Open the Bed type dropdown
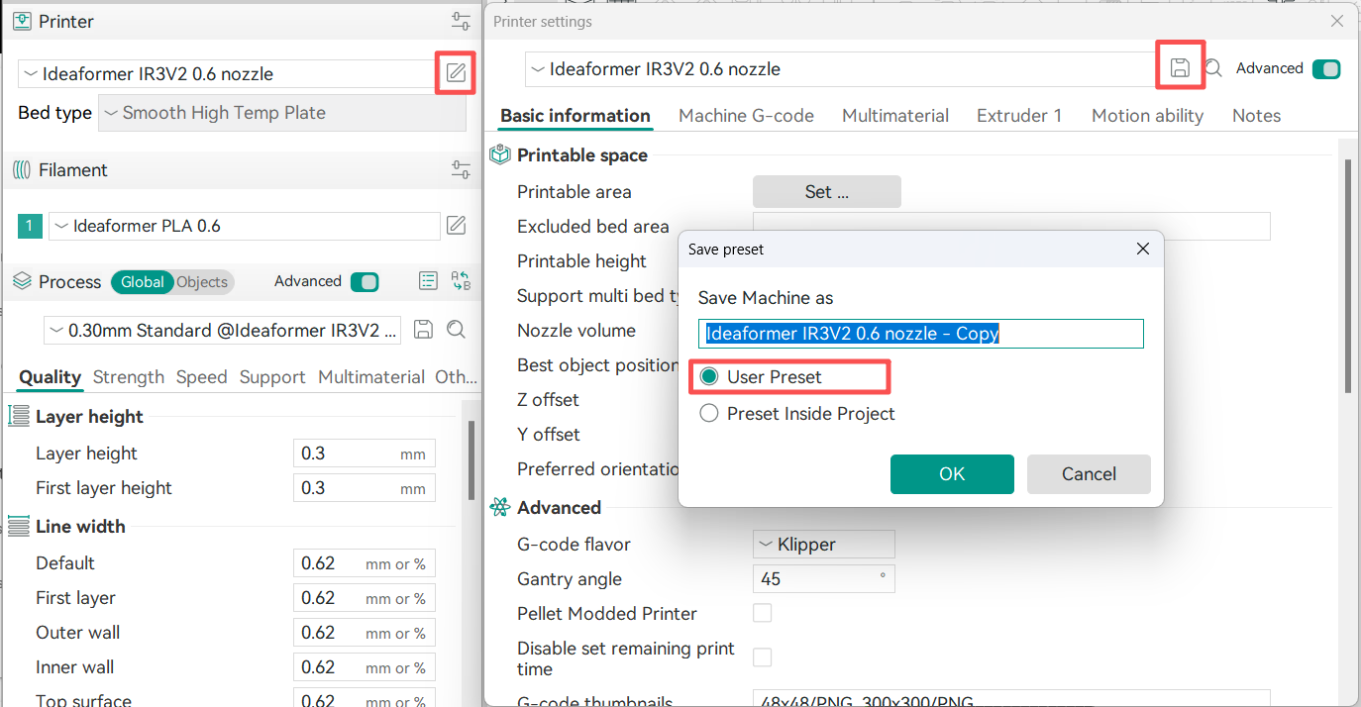The image size is (1361, 707). click(x=282, y=113)
